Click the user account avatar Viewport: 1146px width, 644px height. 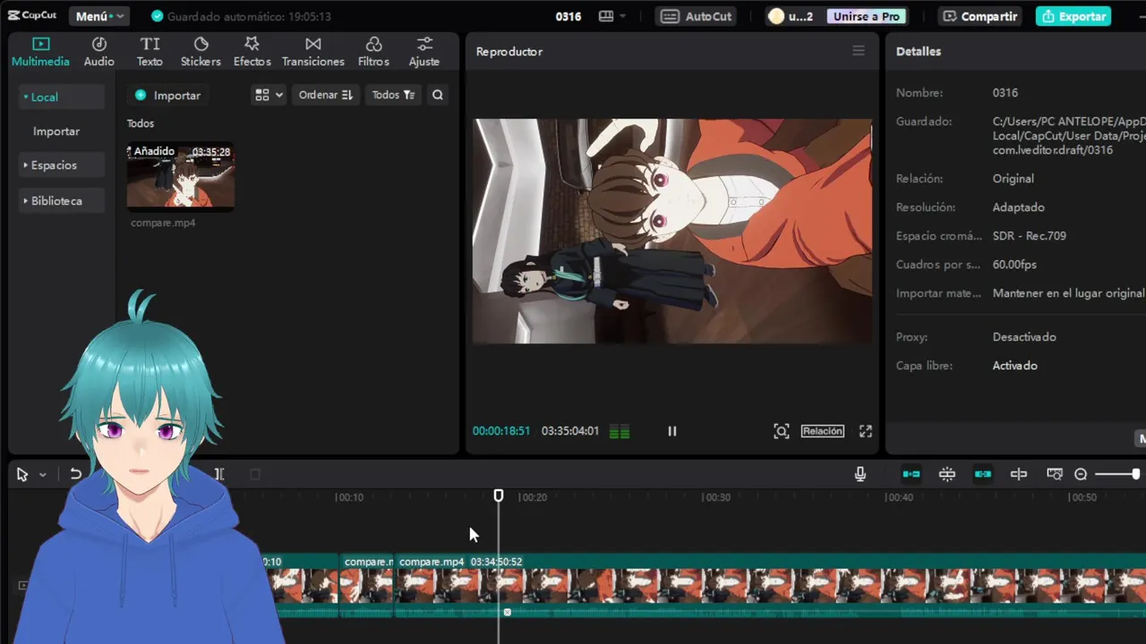[x=775, y=16]
